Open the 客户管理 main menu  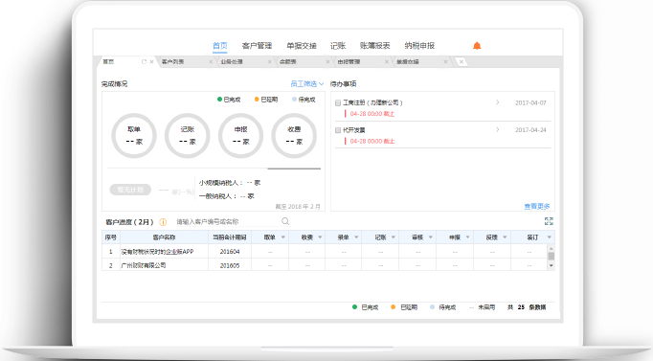click(257, 46)
